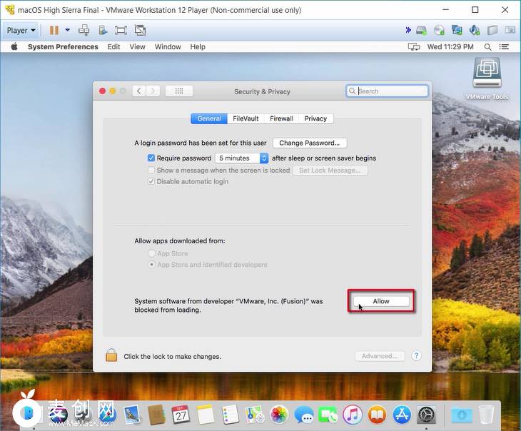Click the Trash icon in the dock
The image size is (521, 431).
486,415
